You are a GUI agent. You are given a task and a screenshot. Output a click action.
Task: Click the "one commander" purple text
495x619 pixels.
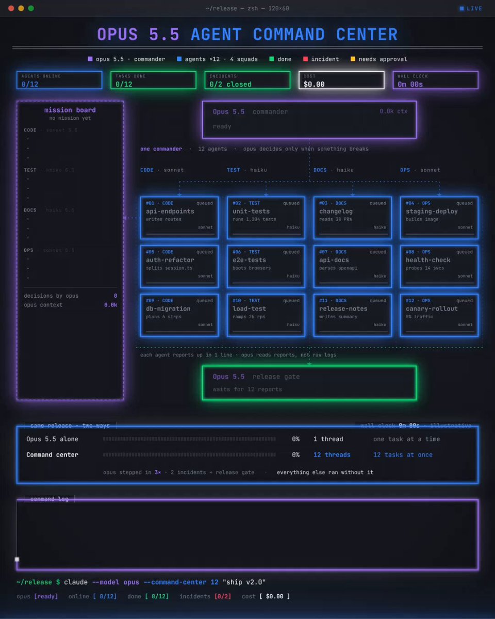click(161, 149)
